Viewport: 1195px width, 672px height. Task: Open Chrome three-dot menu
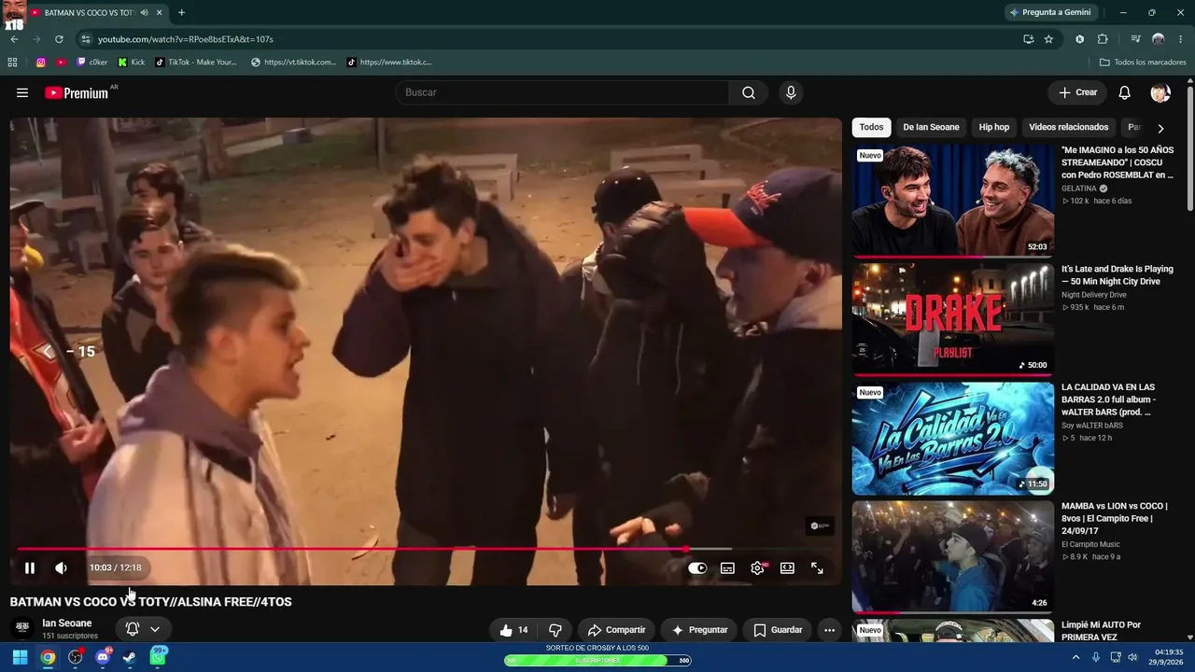click(x=1181, y=39)
